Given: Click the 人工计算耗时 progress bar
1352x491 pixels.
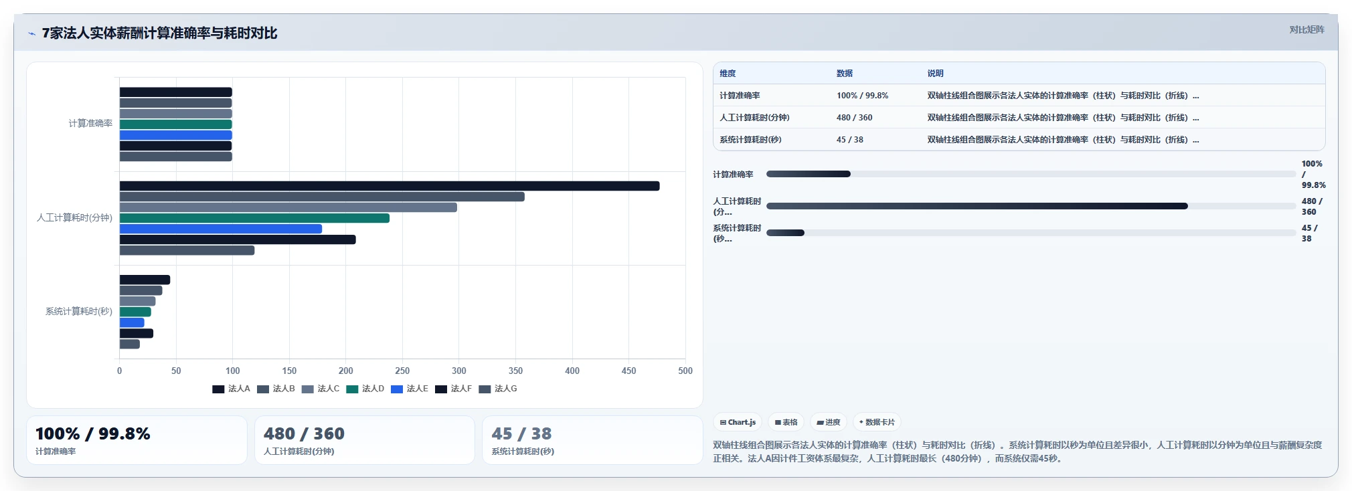Looking at the screenshot, I should coord(1031,206).
